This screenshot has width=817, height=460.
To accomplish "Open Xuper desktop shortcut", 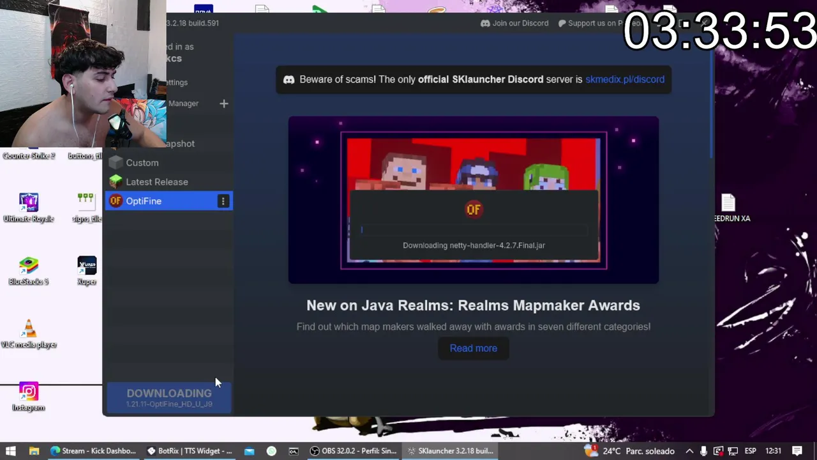I will [x=87, y=271].
